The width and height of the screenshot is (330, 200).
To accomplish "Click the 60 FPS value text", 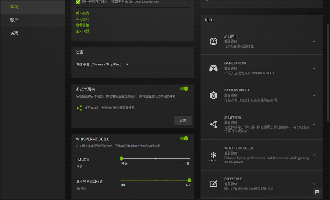I will pyautogui.click(x=81, y=189).
